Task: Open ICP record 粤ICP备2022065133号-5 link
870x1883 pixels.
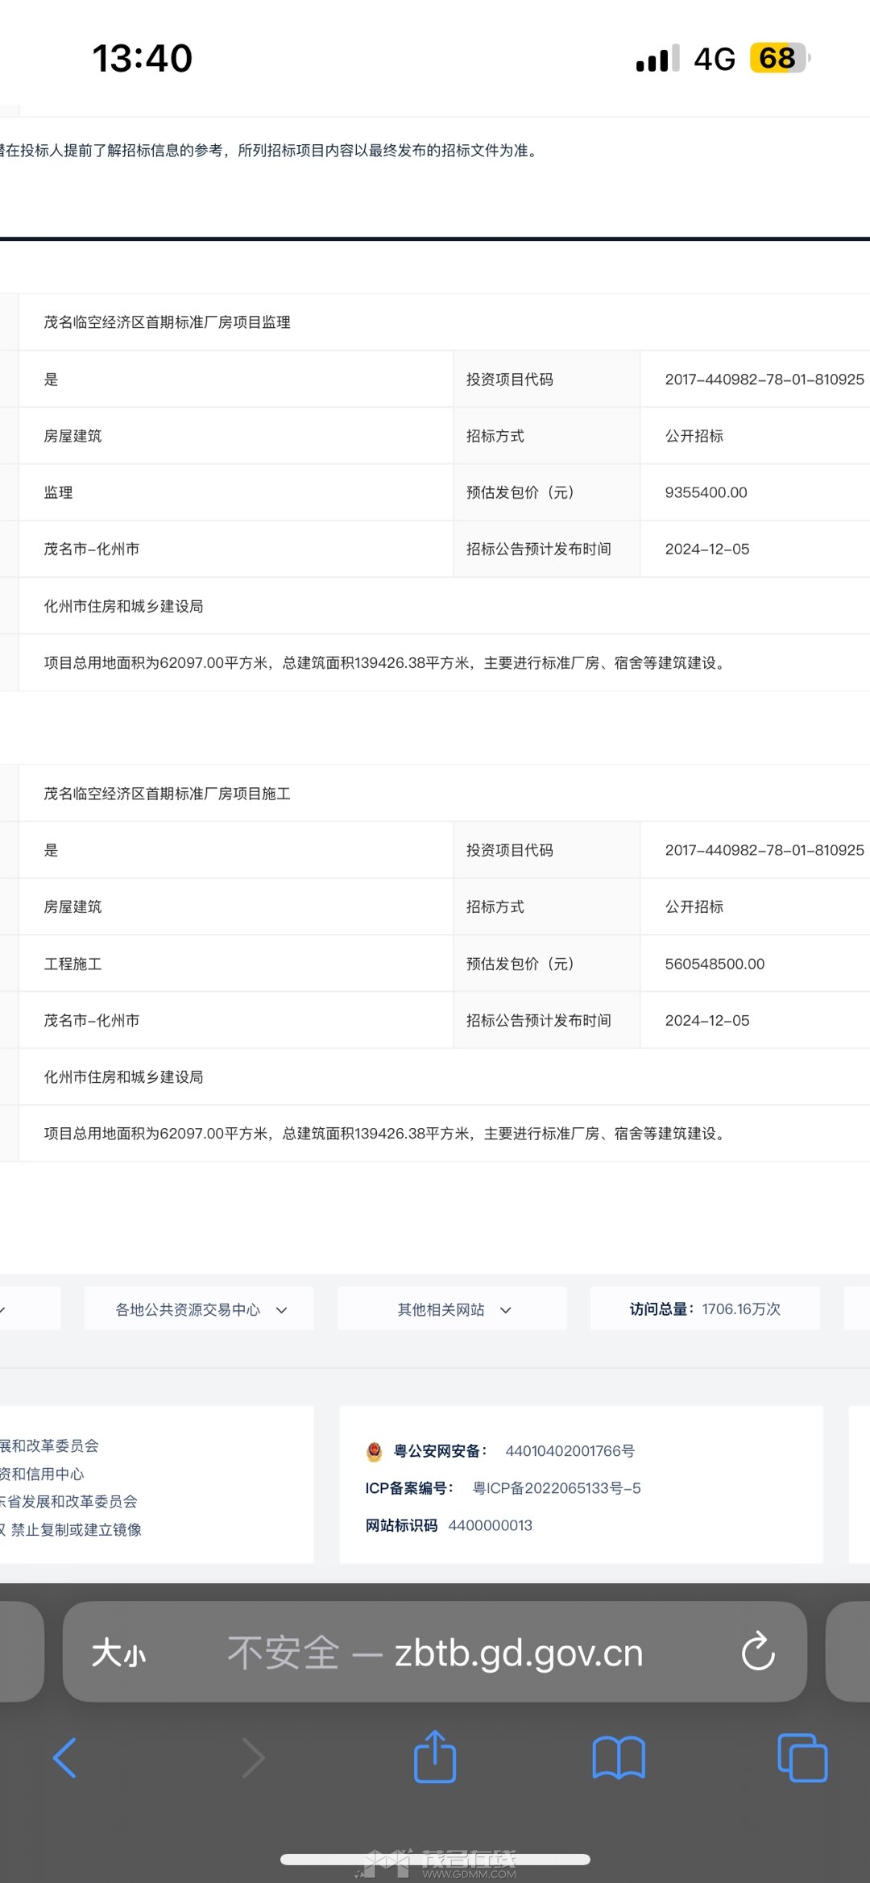Action: pyautogui.click(x=557, y=1488)
